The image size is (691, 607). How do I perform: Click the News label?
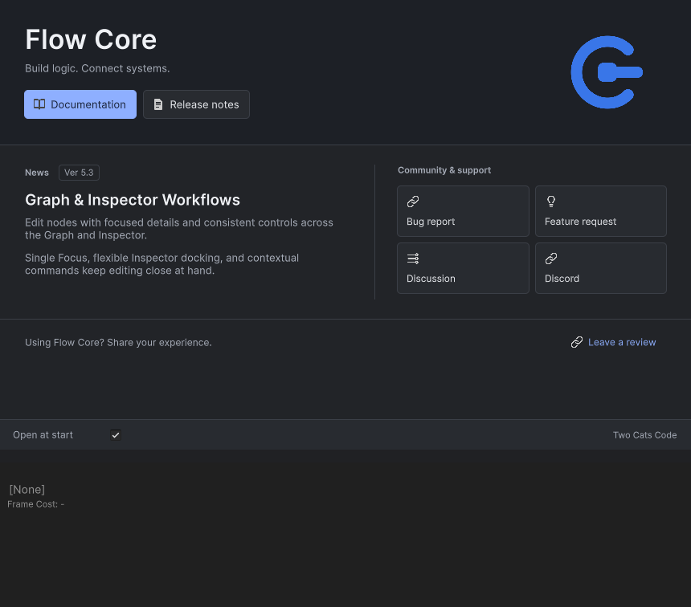37,173
